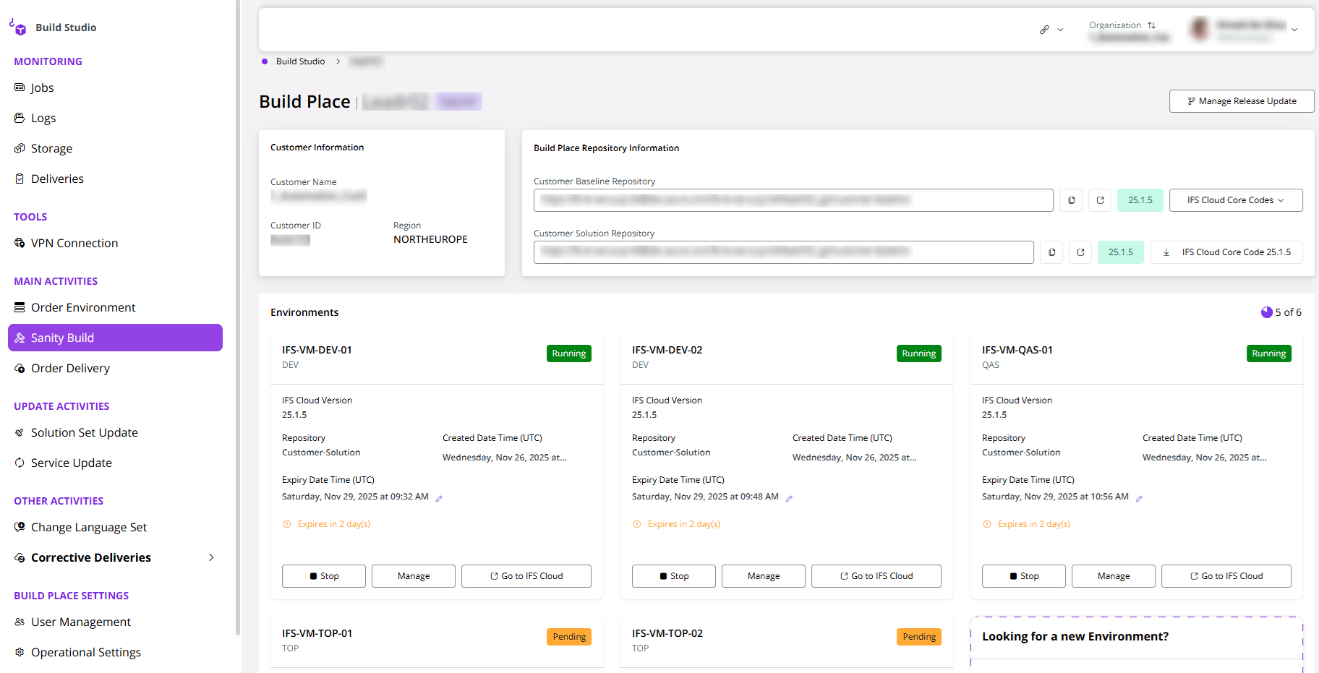The height and width of the screenshot is (673, 1319).
Task: Click 25.1.5 version badge beside Baseline Repository
Action: pos(1140,200)
